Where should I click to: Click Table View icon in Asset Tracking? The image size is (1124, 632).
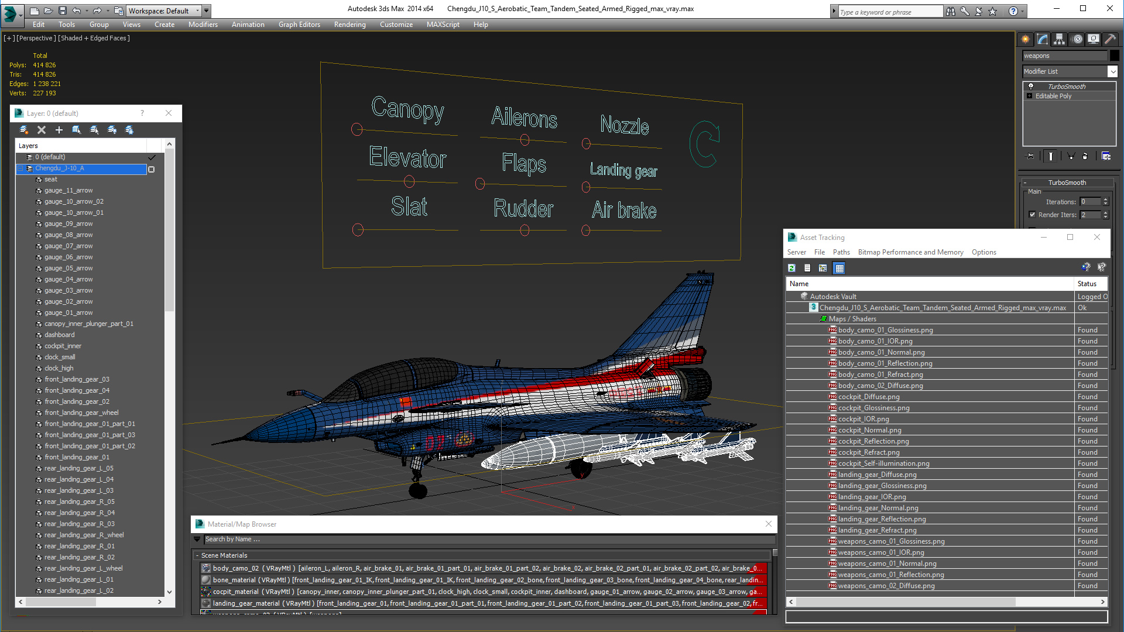click(839, 268)
